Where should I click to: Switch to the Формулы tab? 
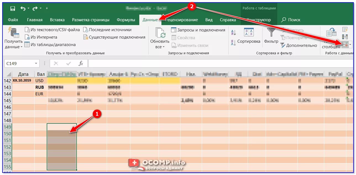(x=126, y=20)
